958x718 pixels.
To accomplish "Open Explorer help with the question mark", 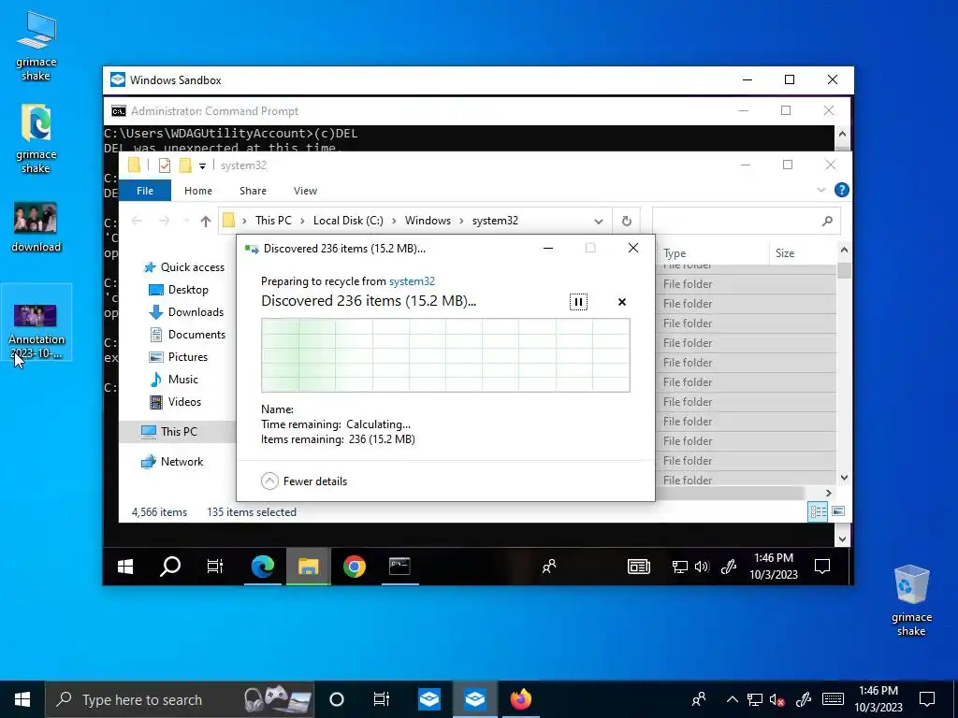I will [x=841, y=190].
